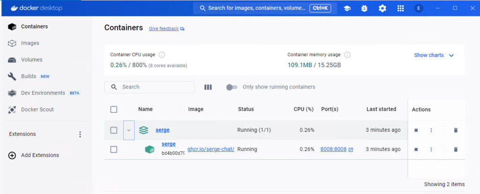480x194 pixels.
Task: Click the Running (1/1) status text
Action: tap(254, 130)
